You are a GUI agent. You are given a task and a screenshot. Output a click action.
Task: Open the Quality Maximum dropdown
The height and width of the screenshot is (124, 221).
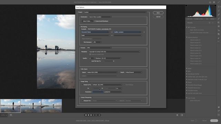[x=108, y=58]
